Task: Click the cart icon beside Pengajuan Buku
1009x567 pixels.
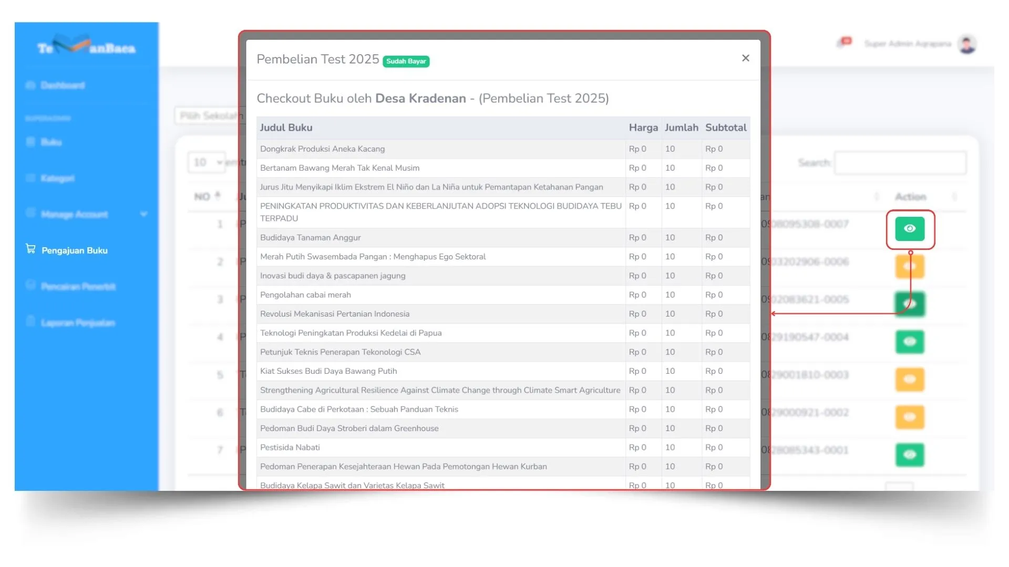Action: pyautogui.click(x=31, y=249)
